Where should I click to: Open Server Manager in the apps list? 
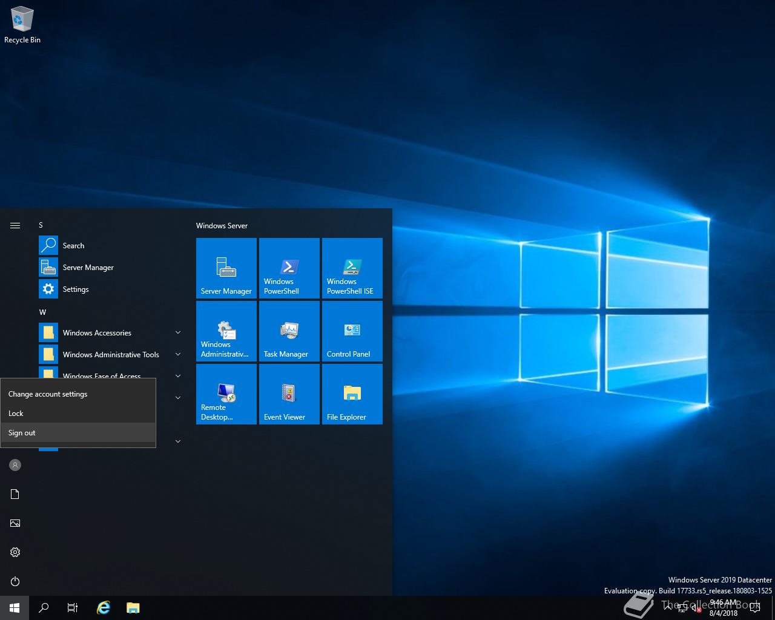click(x=111, y=267)
